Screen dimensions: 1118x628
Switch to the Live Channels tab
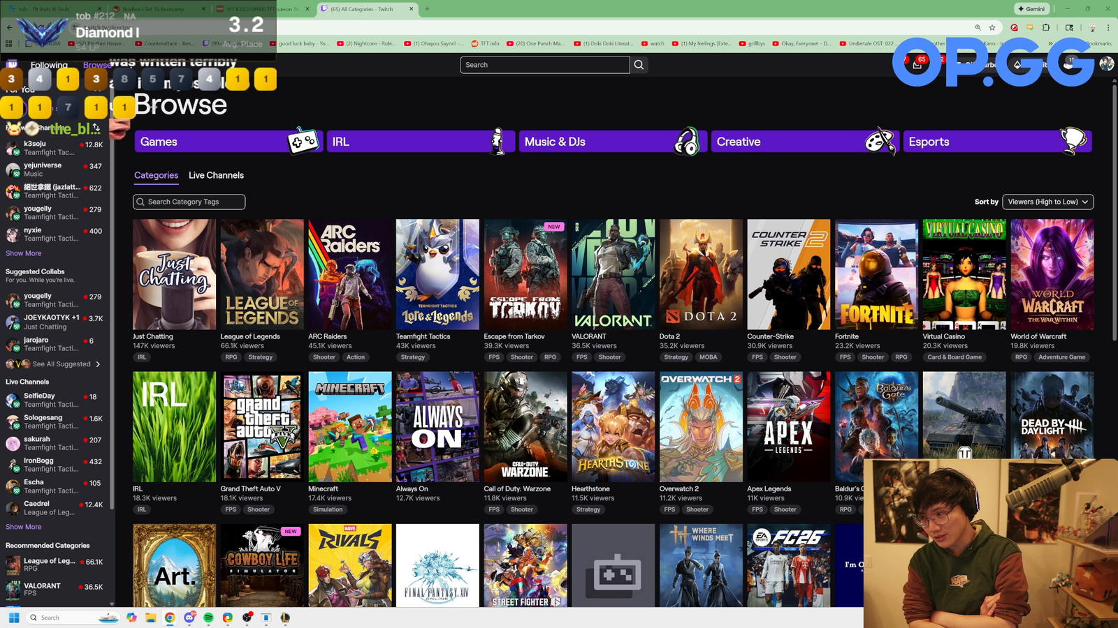(x=216, y=175)
